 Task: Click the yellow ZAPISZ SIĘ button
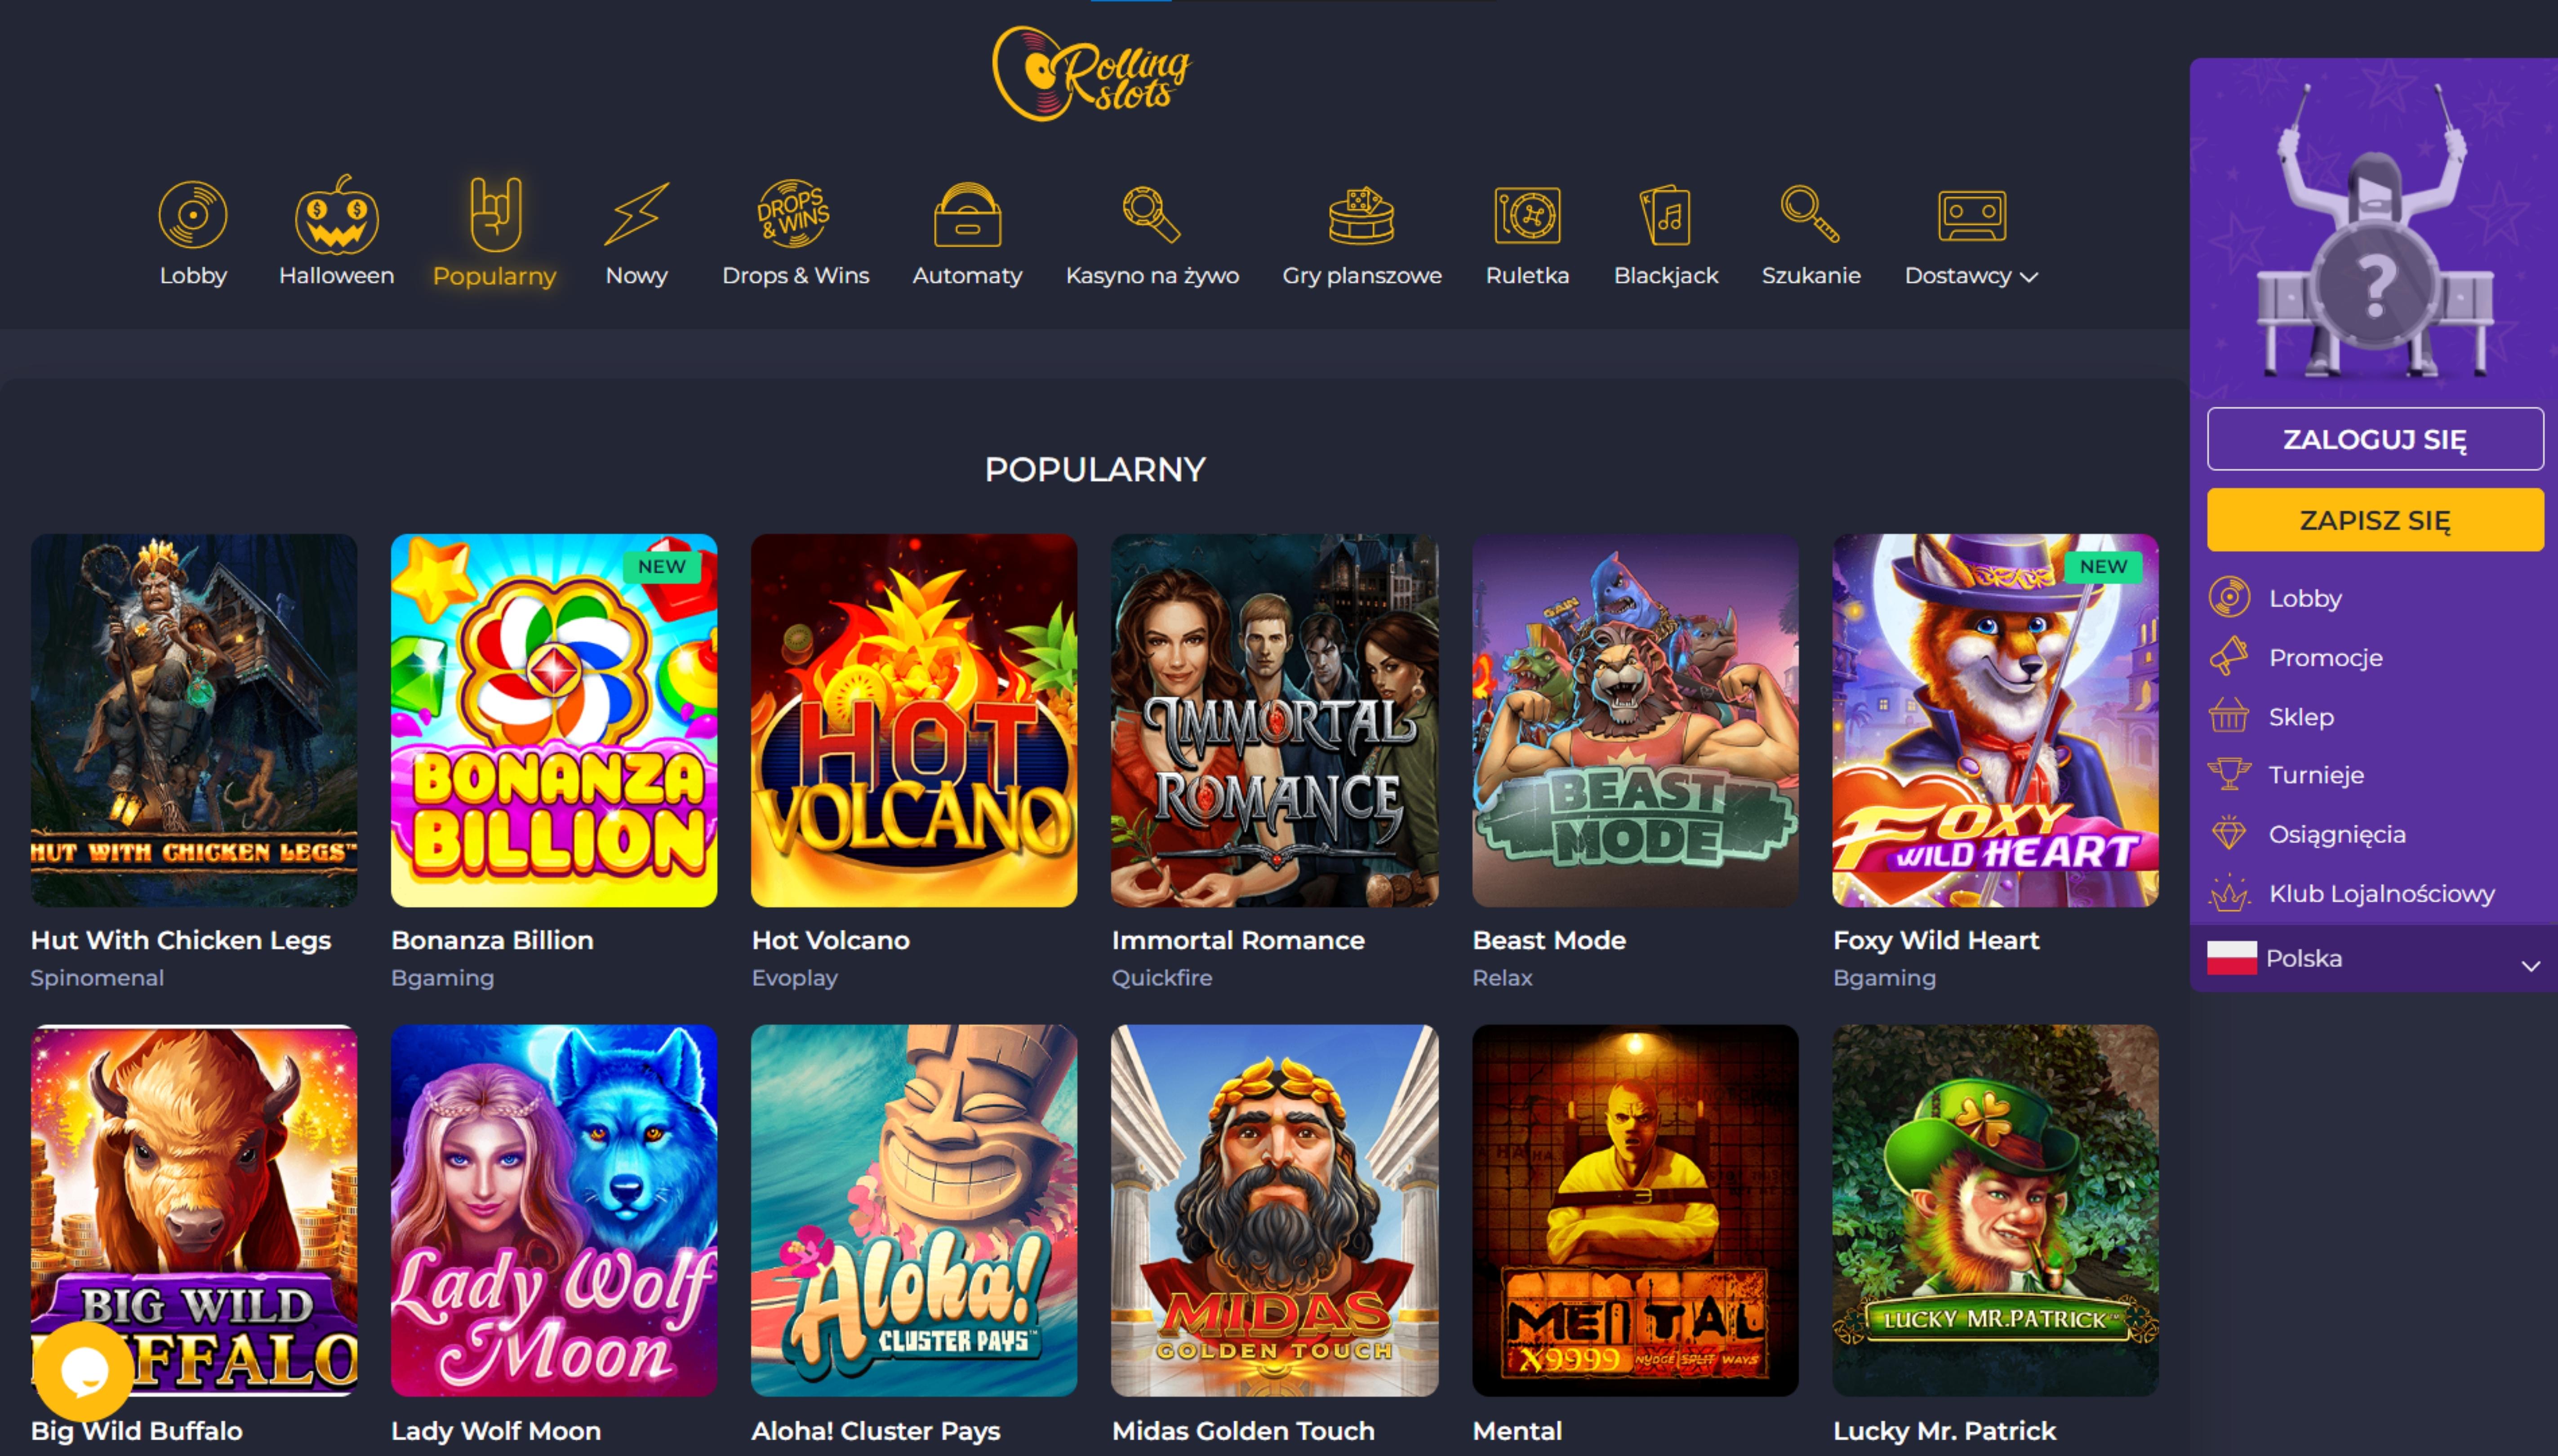2375,520
